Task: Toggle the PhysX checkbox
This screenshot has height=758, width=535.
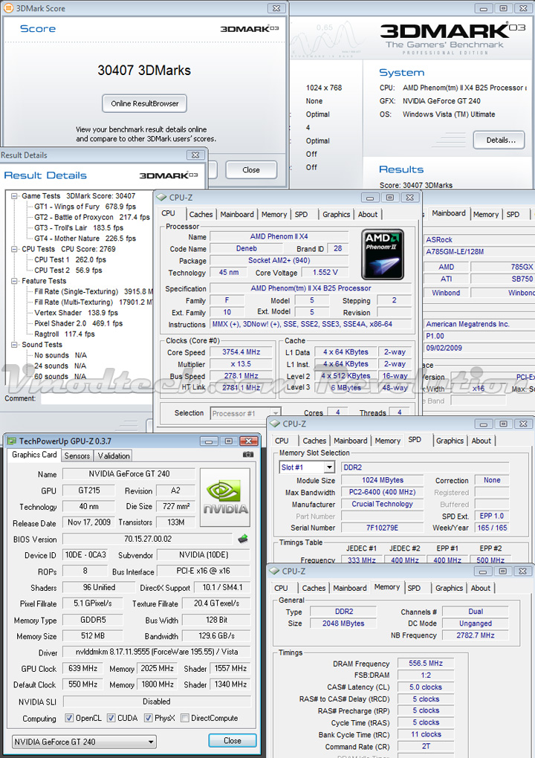Action: click(x=149, y=719)
